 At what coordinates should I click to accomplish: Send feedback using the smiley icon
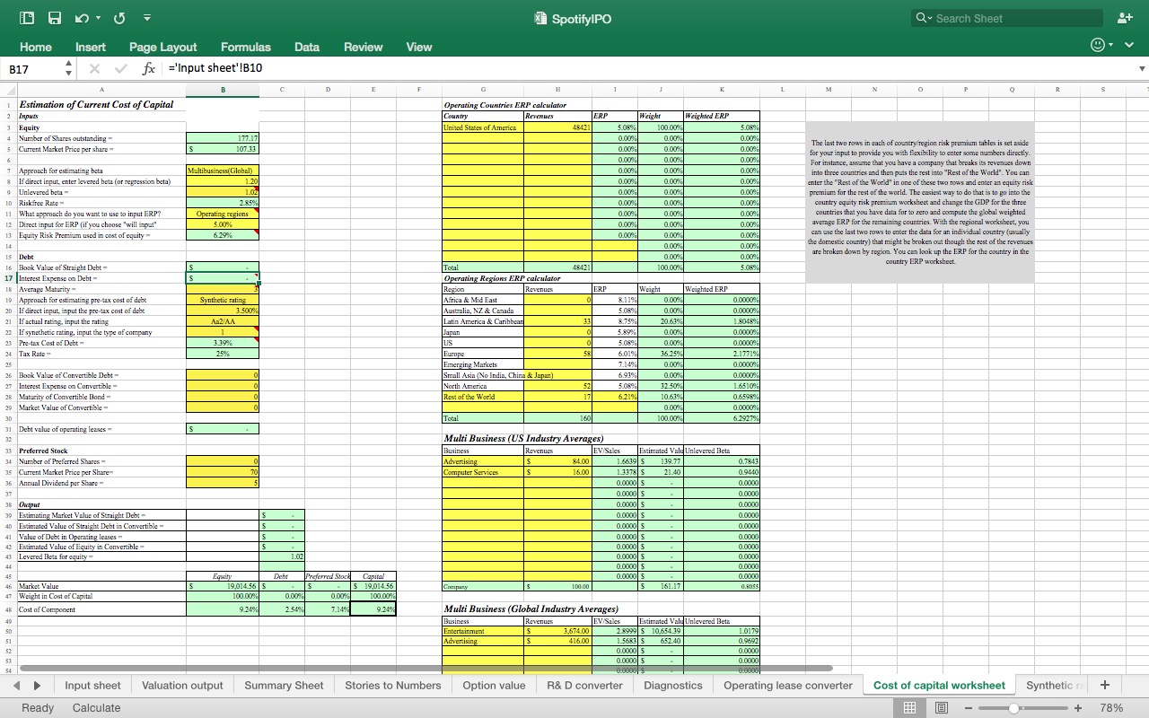tap(1096, 43)
